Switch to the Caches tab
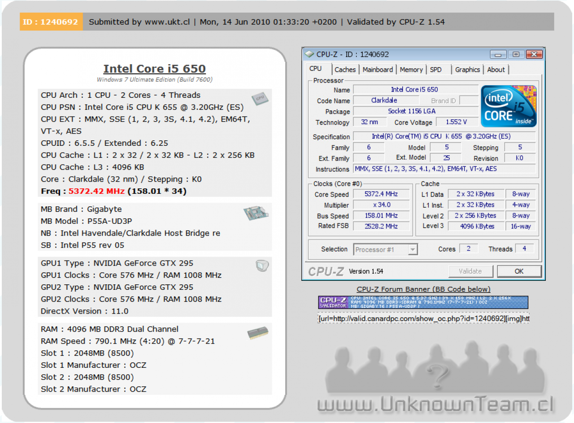This screenshot has width=574, height=423. click(x=345, y=70)
